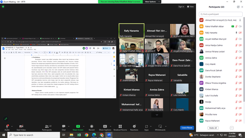The height and width of the screenshot is (138, 245).
Task: Click the Find a participant search field
Action: click(x=220, y=14)
